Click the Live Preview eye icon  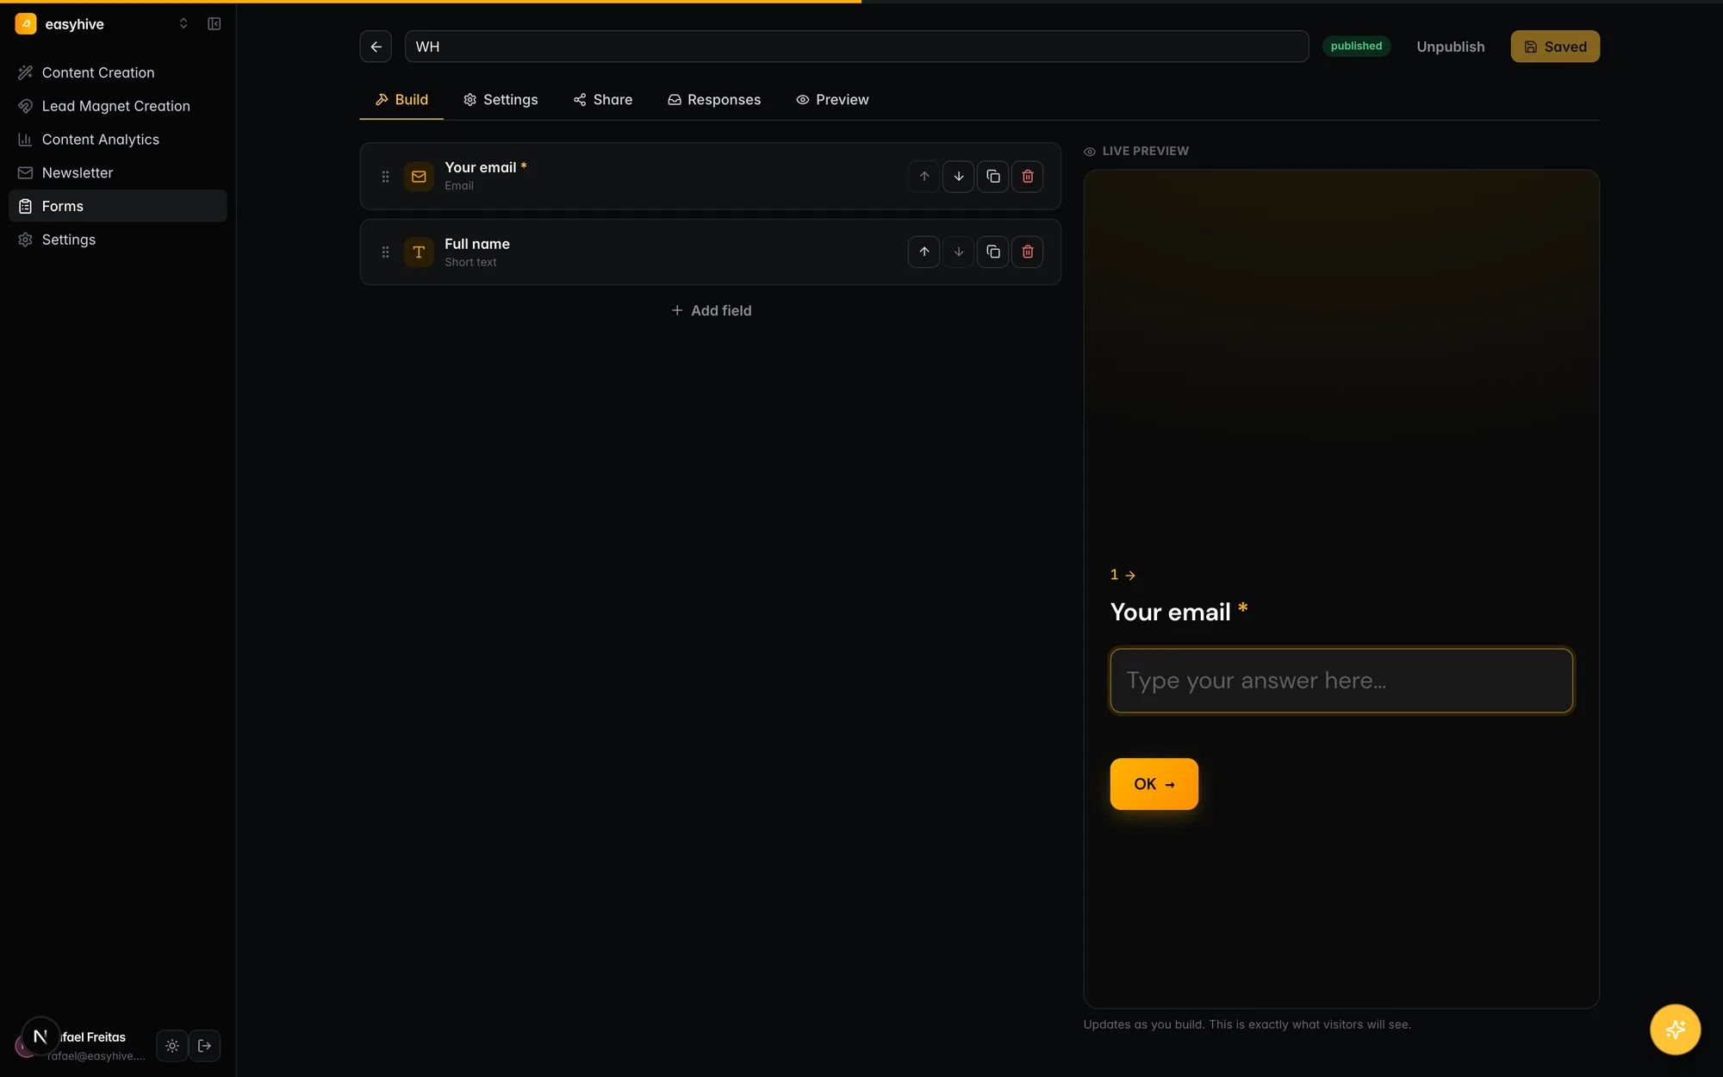tap(1090, 152)
